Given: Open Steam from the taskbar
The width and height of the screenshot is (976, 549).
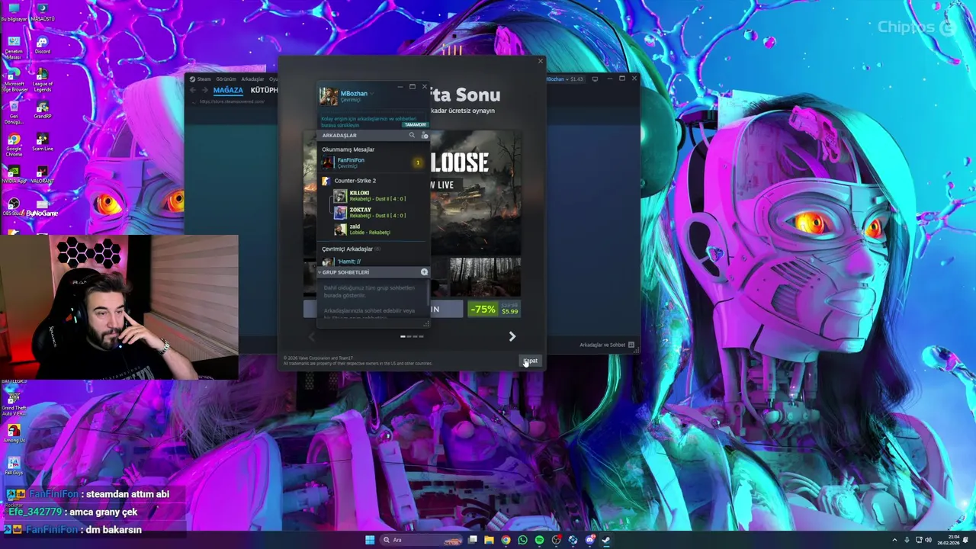Looking at the screenshot, I should click(x=606, y=540).
